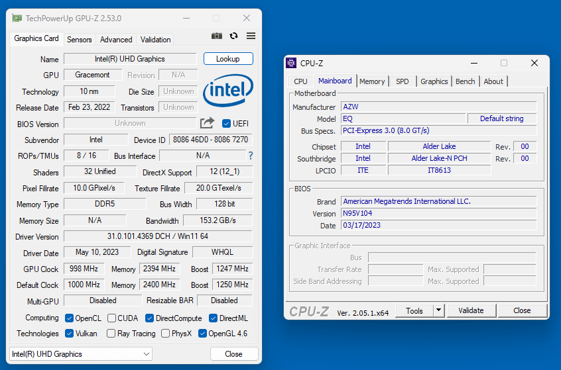Click the Driver Version field 31.0.101.4369
This screenshot has width=561, height=370.
click(x=158, y=236)
